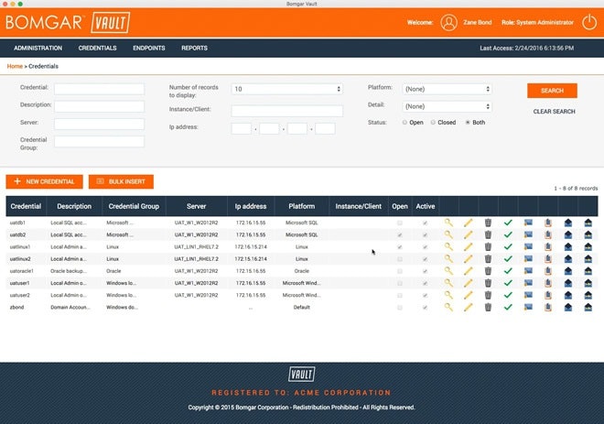Select the Both status radio button
604x424 pixels.
(x=468, y=122)
